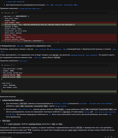Viewport: 118px width, 138px height.
Task: Reject the index.wxss diff with the X icon
Action: coord(109,13)
